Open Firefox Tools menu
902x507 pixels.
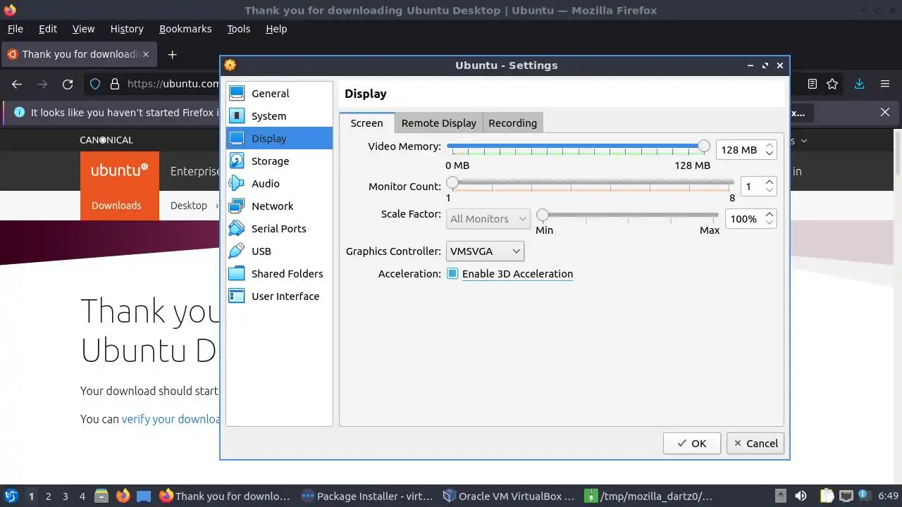click(x=239, y=29)
